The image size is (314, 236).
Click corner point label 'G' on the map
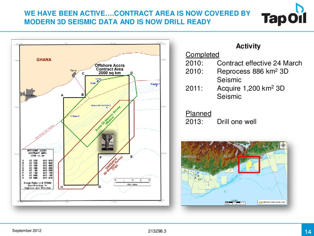pos(100,187)
